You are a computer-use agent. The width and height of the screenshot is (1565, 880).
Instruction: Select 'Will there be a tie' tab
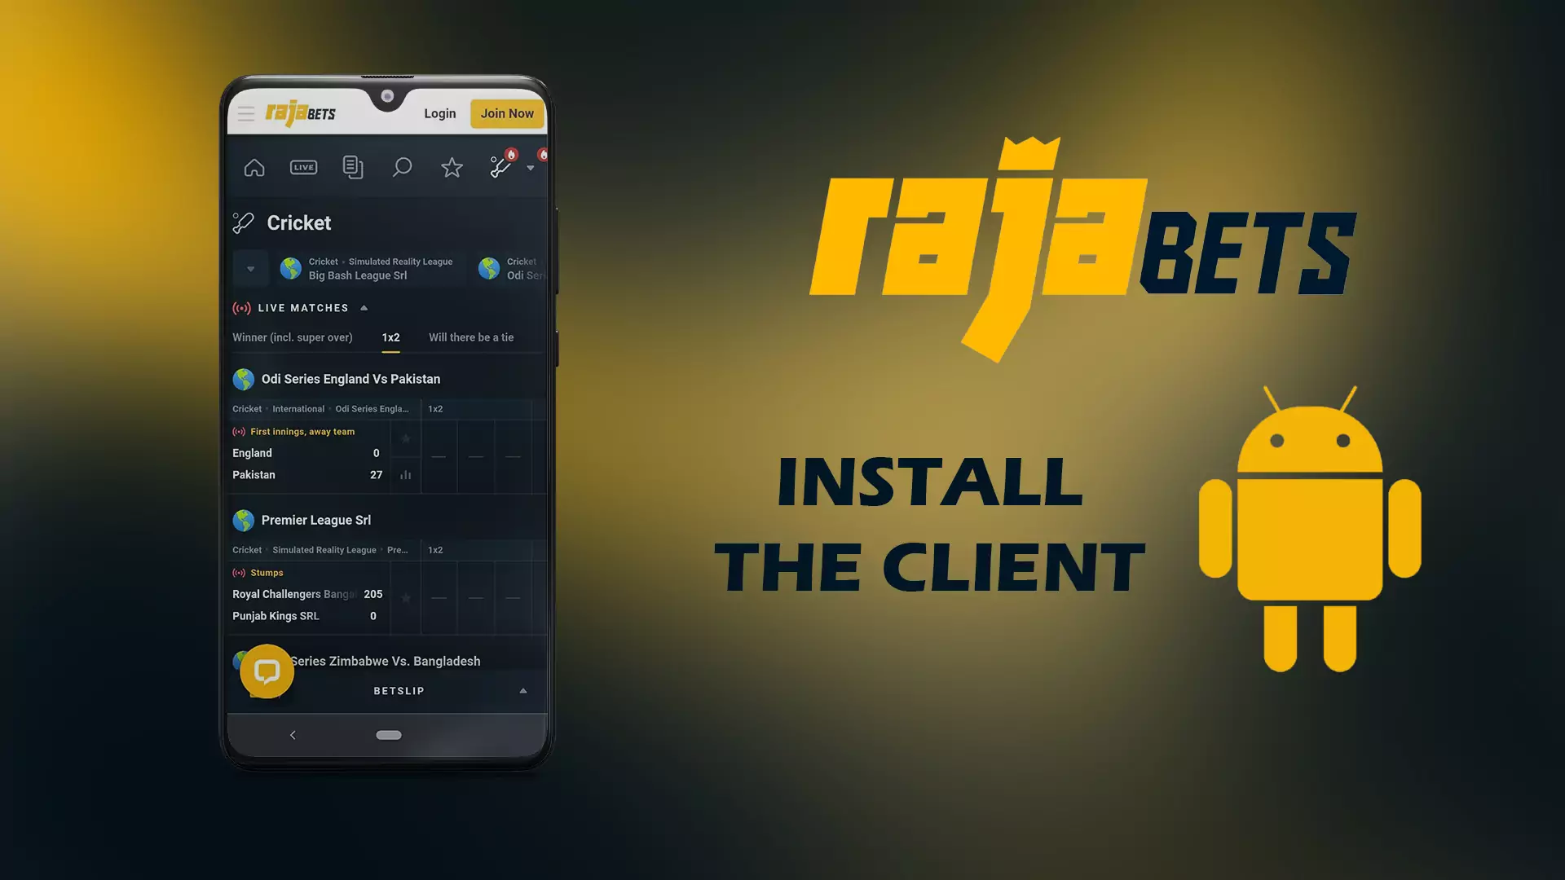click(x=471, y=337)
